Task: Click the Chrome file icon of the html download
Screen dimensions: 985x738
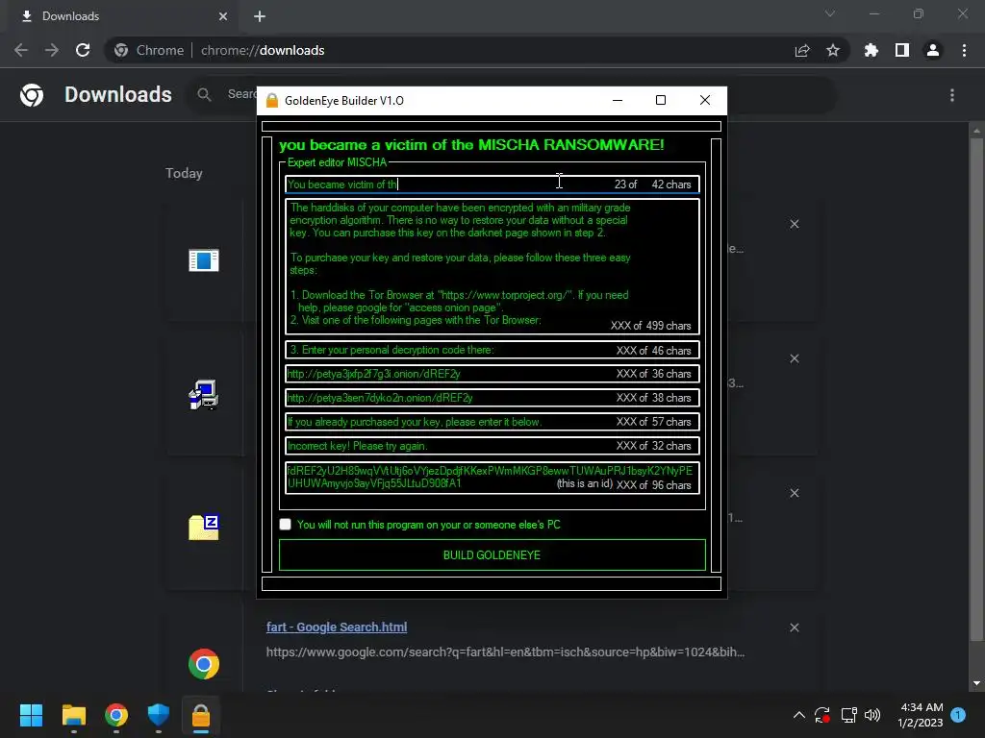Action: (204, 664)
